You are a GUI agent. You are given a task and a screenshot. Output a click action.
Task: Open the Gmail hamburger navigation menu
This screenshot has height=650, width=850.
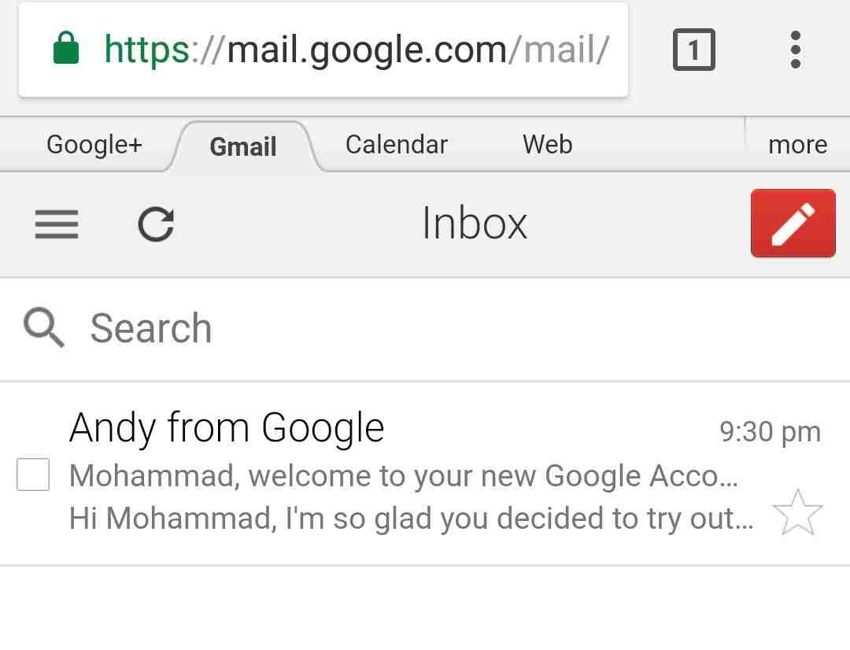[57, 224]
